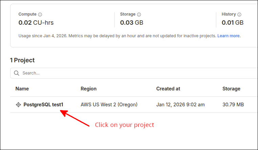Click the 30.79 MB storage value
258x150 pixels.
[233, 105]
